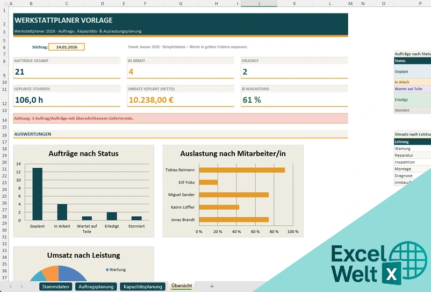Add a new sheet with the plus icon
Viewport: 431px width, 292px height.
212,287
